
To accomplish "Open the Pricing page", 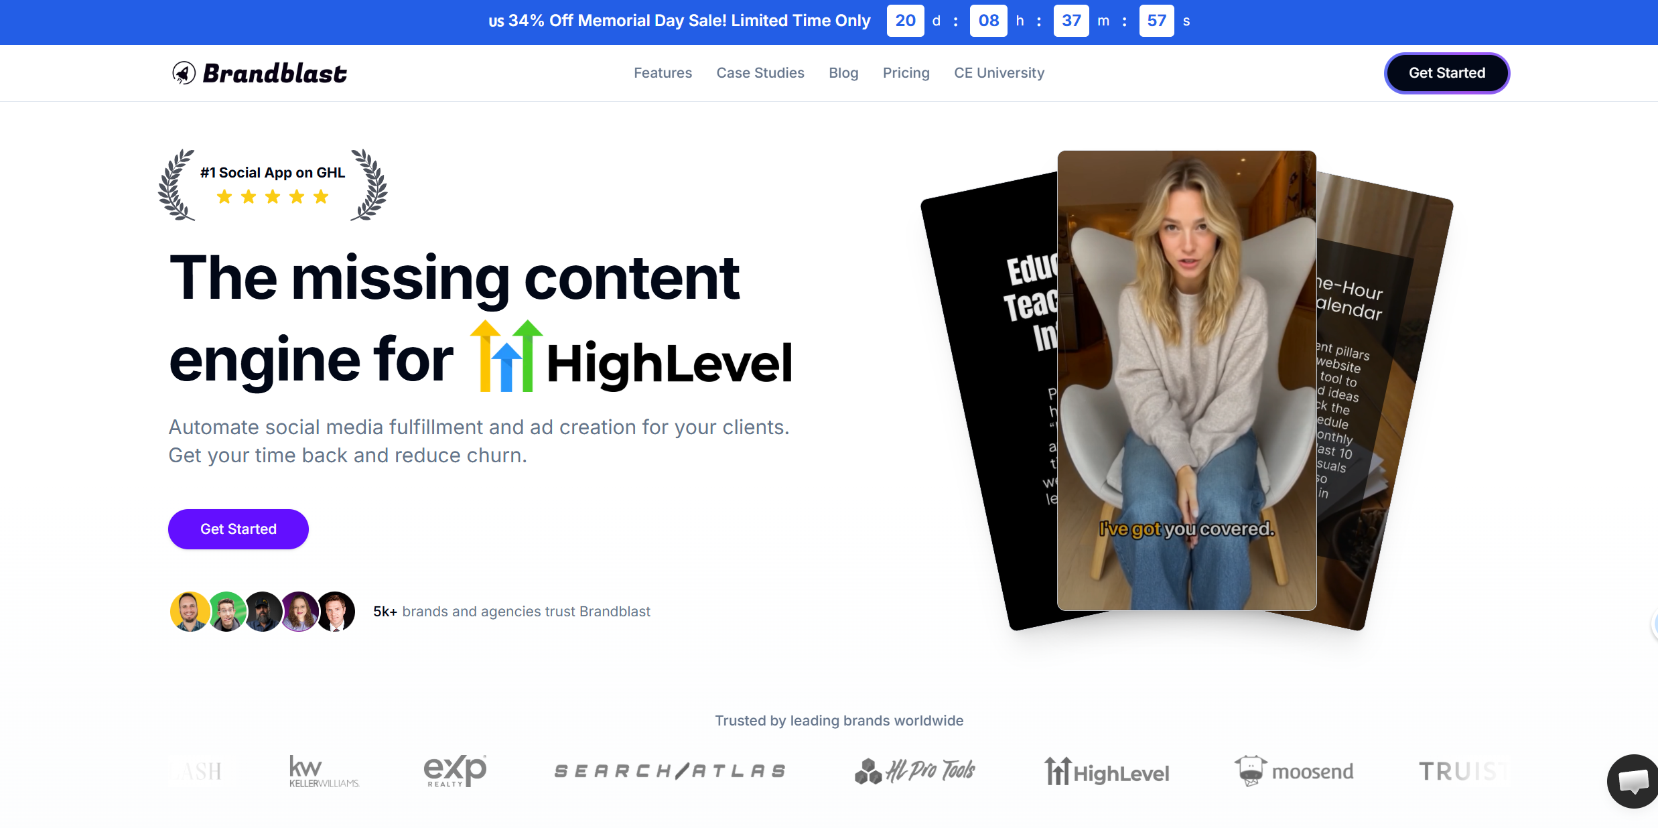I will click(906, 73).
